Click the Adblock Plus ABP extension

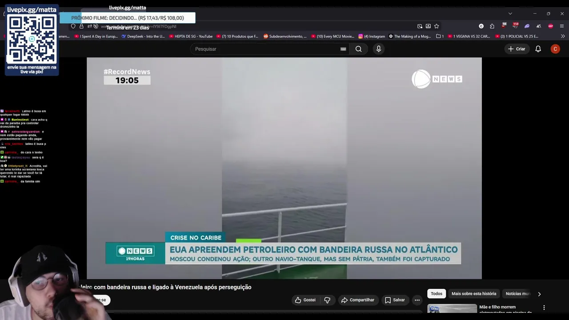click(550, 26)
